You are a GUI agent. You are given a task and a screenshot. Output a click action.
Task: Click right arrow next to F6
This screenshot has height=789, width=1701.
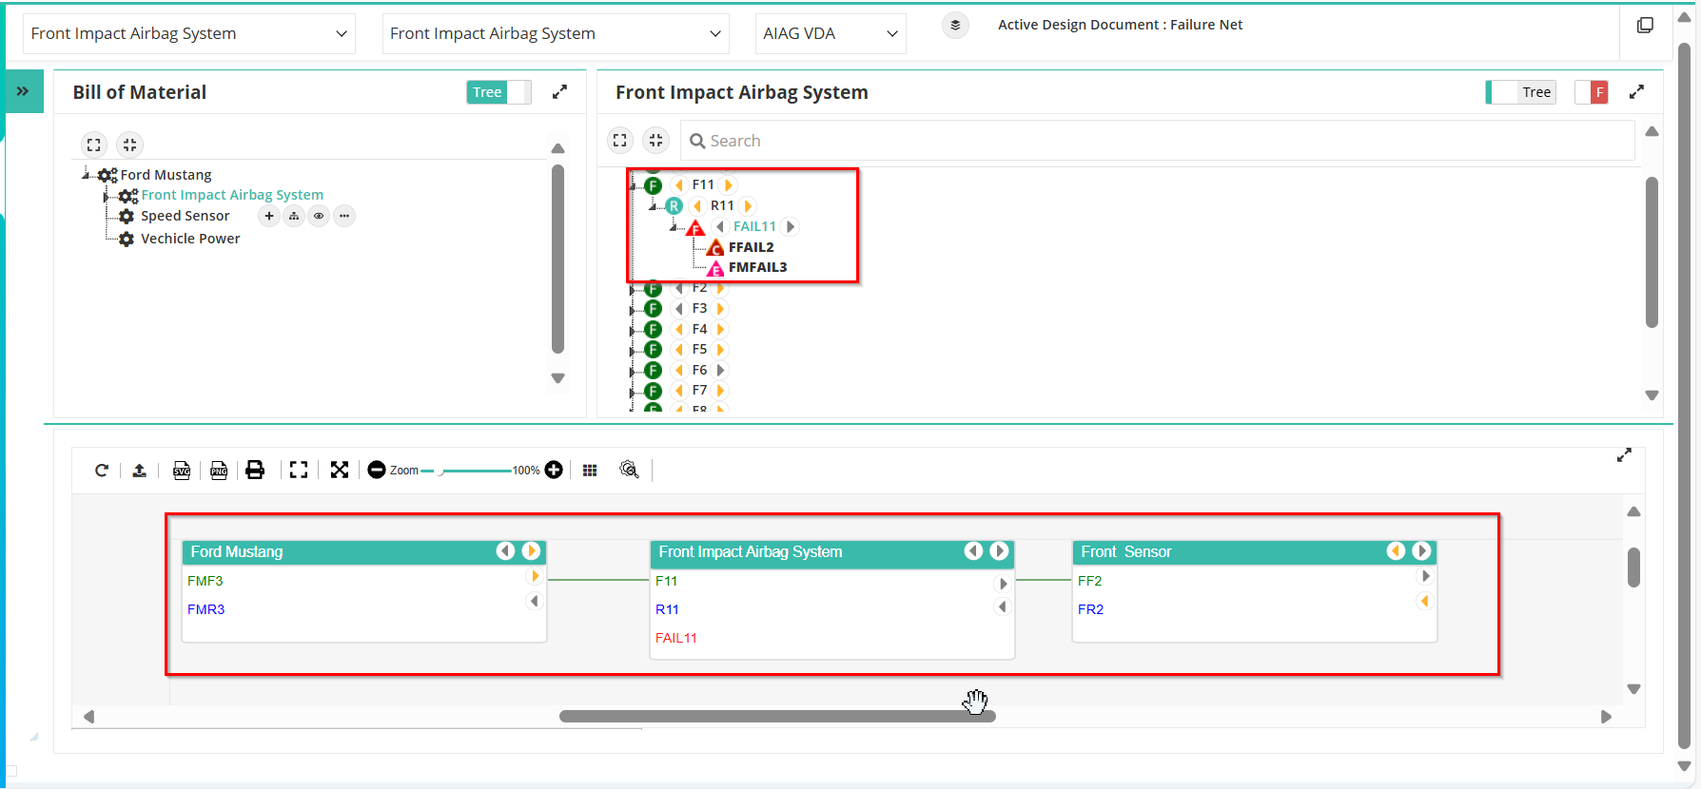pos(720,370)
